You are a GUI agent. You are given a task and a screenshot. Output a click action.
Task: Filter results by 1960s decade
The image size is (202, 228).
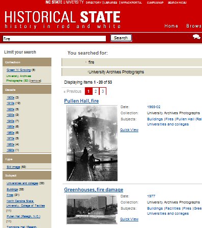coord(10,133)
